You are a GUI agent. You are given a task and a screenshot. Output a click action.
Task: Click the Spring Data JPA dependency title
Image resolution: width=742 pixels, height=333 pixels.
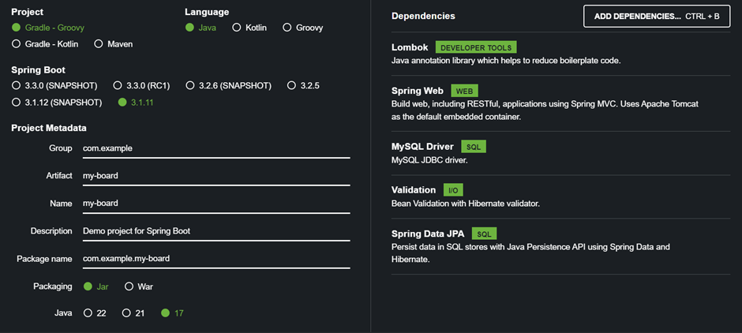428,234
